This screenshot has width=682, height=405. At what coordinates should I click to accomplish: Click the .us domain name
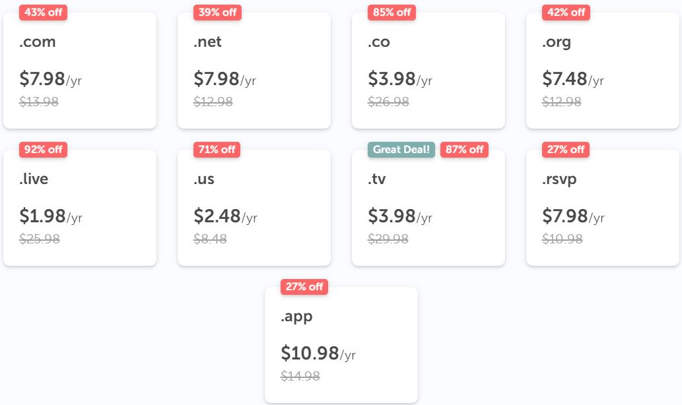pyautogui.click(x=204, y=179)
